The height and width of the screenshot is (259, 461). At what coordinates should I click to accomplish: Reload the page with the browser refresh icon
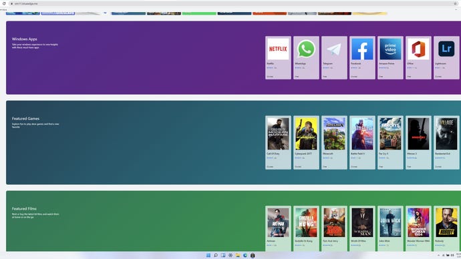[4, 3]
